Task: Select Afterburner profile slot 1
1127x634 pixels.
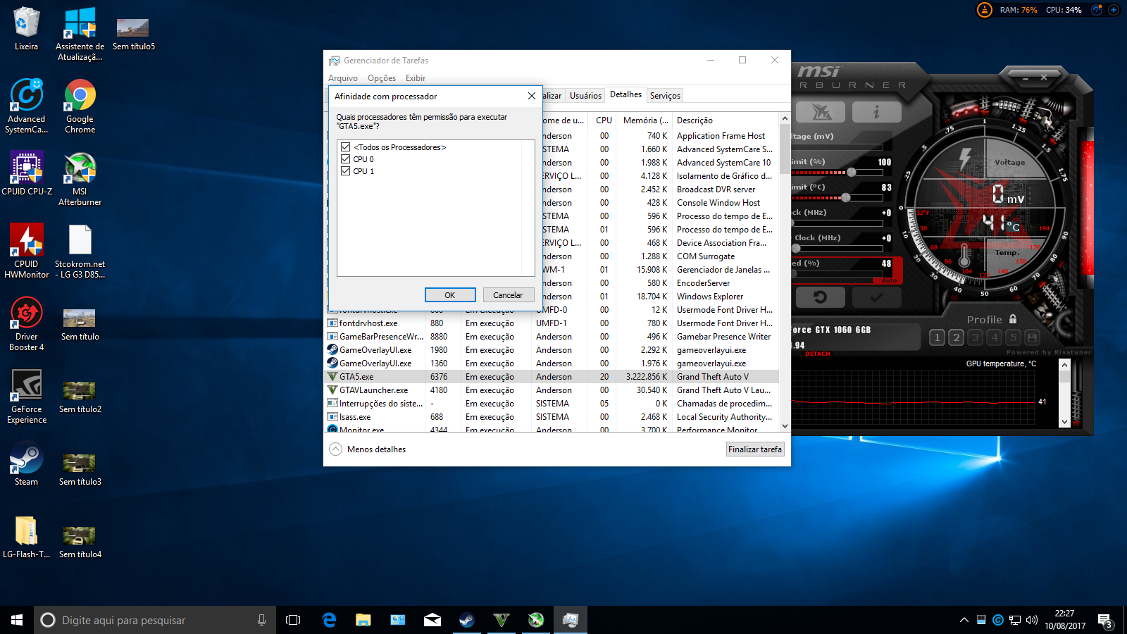Action: [x=937, y=337]
